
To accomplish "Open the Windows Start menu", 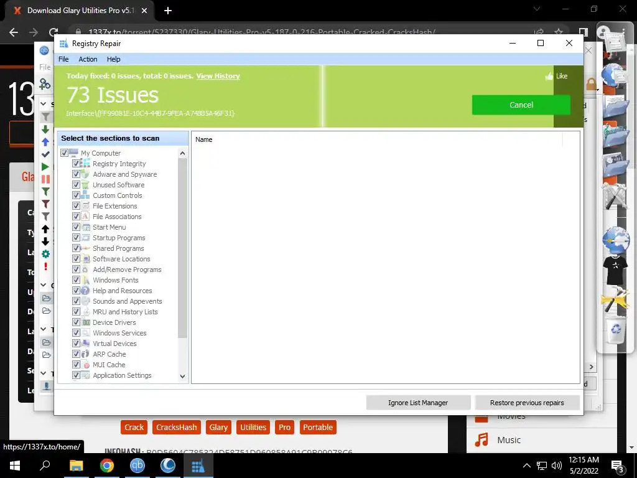I will pyautogui.click(x=15, y=466).
